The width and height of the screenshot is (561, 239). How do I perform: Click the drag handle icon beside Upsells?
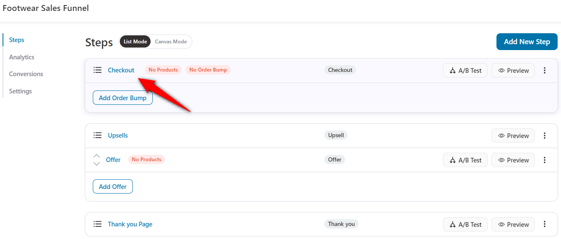(x=97, y=135)
